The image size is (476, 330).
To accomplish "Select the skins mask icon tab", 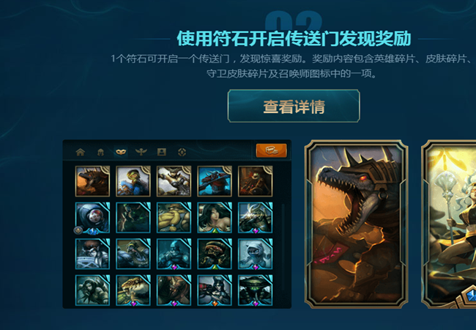I will coord(121,152).
